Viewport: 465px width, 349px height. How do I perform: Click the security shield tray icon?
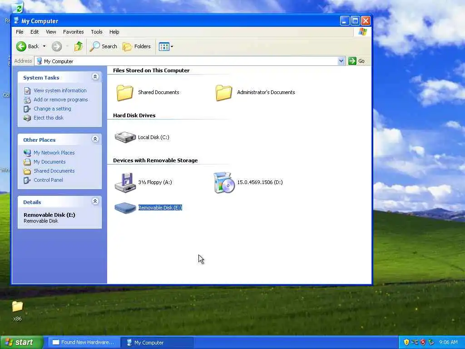click(406, 342)
